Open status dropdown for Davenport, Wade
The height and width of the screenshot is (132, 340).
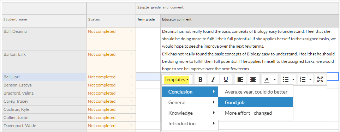tap(131, 126)
